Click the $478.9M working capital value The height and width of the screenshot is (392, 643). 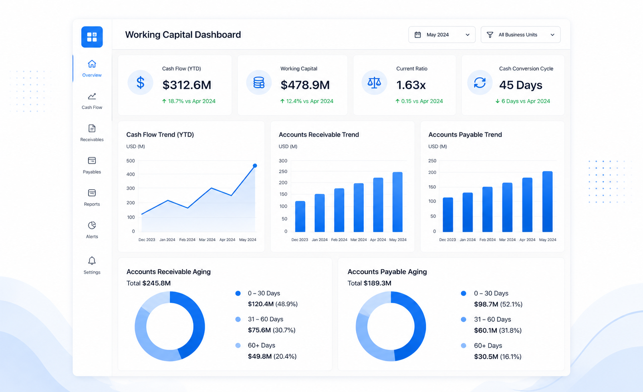click(305, 85)
